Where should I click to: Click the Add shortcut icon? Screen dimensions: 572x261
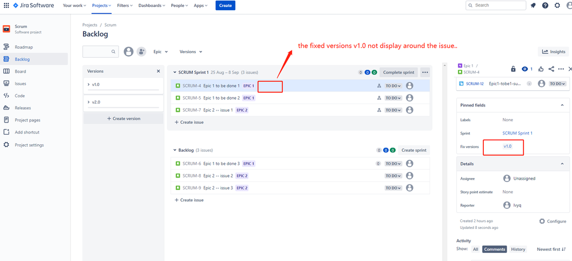click(6, 132)
